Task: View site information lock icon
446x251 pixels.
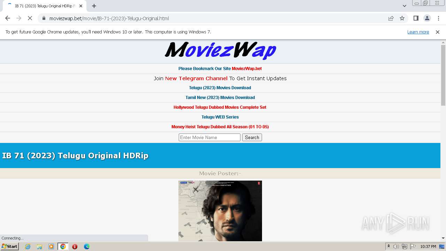Action: tap(44, 18)
